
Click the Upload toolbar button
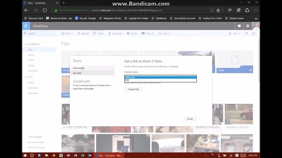83,33
